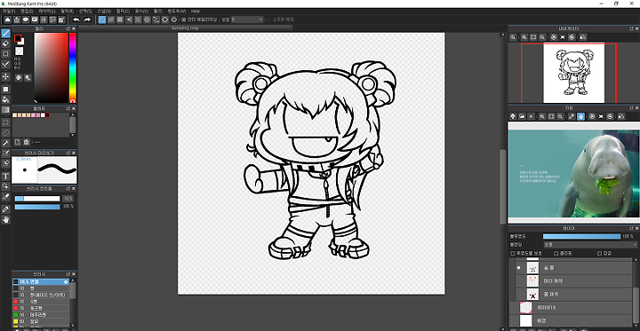Select hand tool in reference panel
Viewport: 640px width, 331px height.
tap(580, 116)
